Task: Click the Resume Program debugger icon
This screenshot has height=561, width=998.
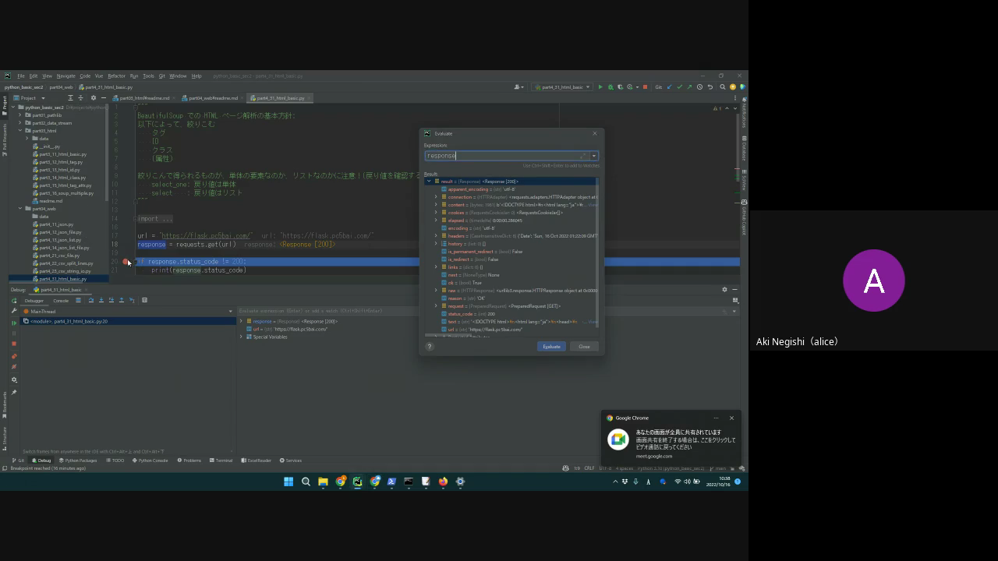Action: [x=14, y=323]
